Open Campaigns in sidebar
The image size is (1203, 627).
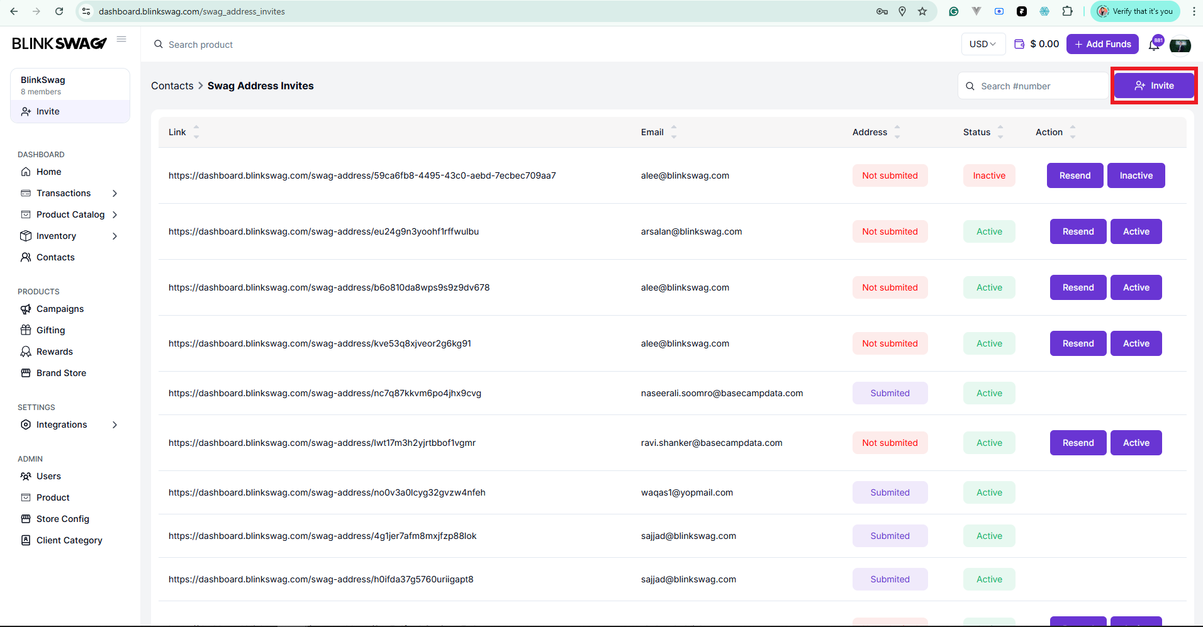coord(60,309)
